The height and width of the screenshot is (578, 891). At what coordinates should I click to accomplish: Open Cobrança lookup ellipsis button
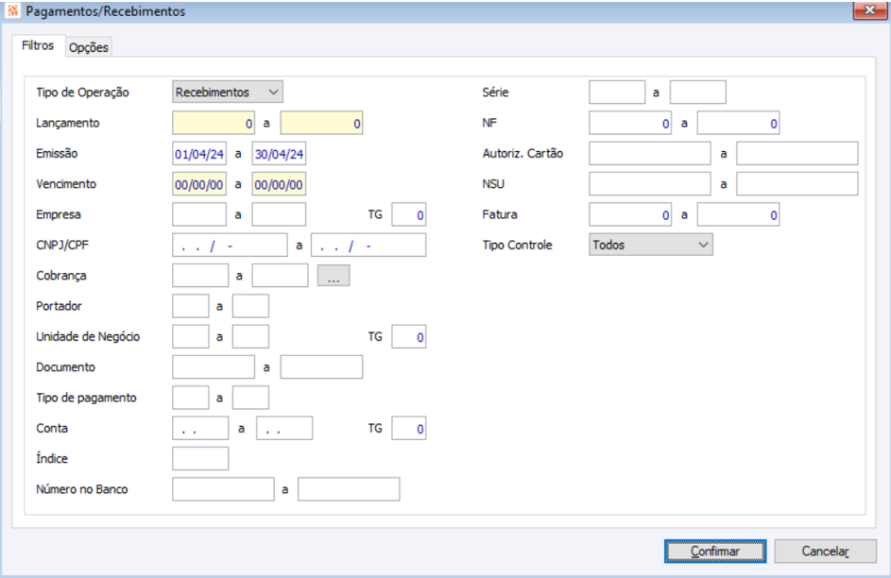coord(334,276)
